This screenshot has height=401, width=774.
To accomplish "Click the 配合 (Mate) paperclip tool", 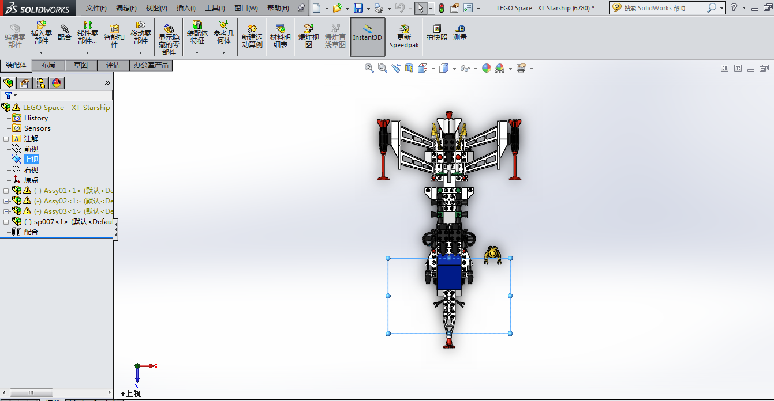I will click(65, 33).
